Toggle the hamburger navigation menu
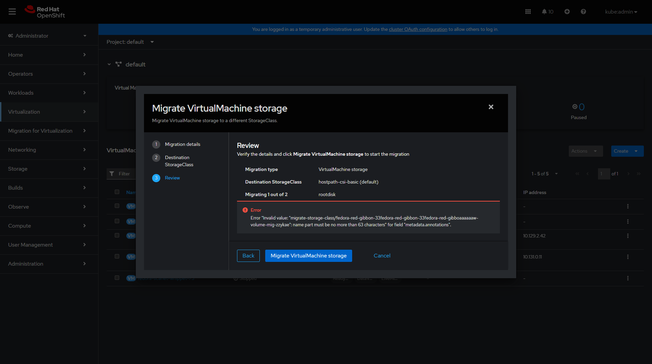 pos(12,12)
